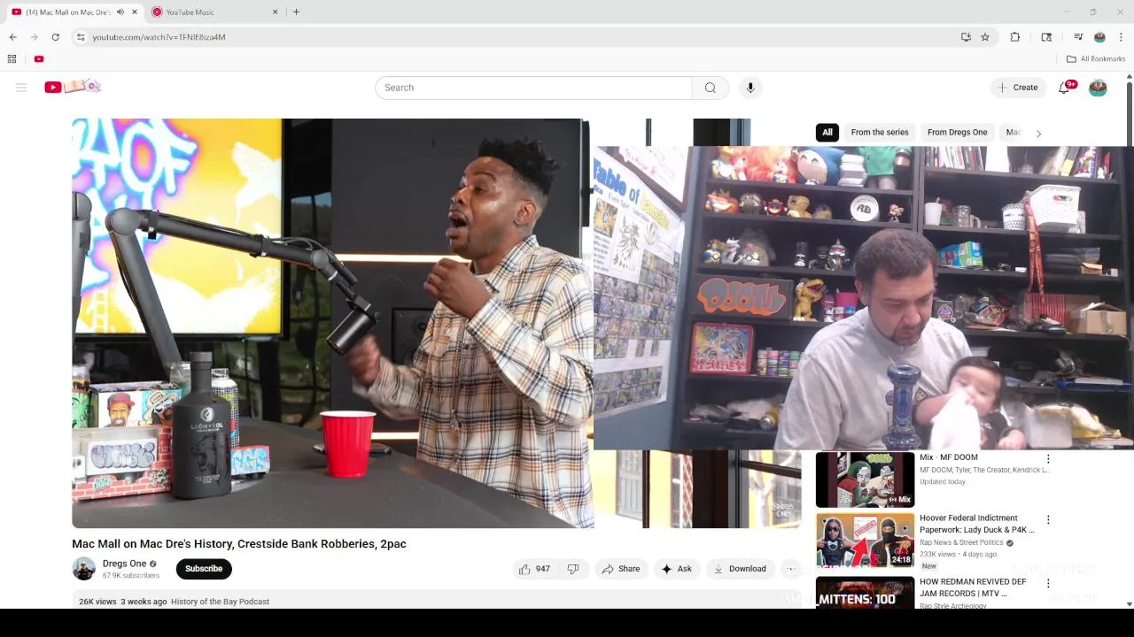Install YouTube app from address bar icon
Screen dimensions: 1134x637
point(966,37)
